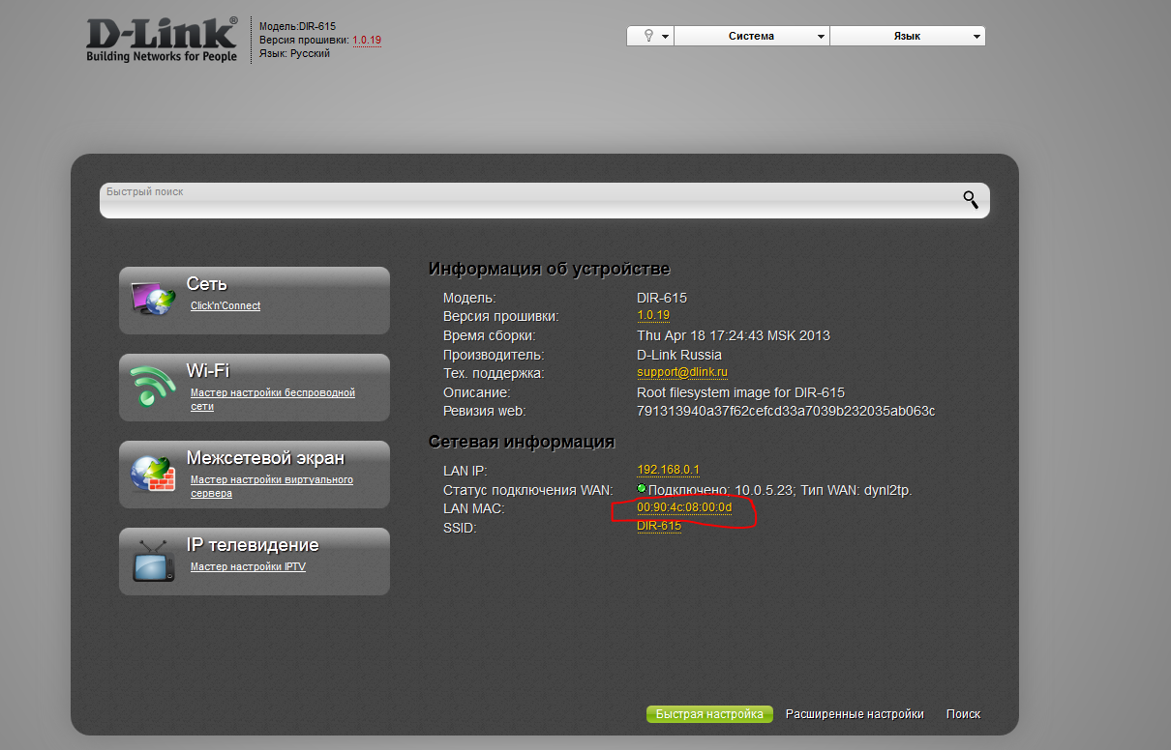Click the lightbulb notification icon
This screenshot has height=750, width=1171.
pyautogui.click(x=649, y=36)
